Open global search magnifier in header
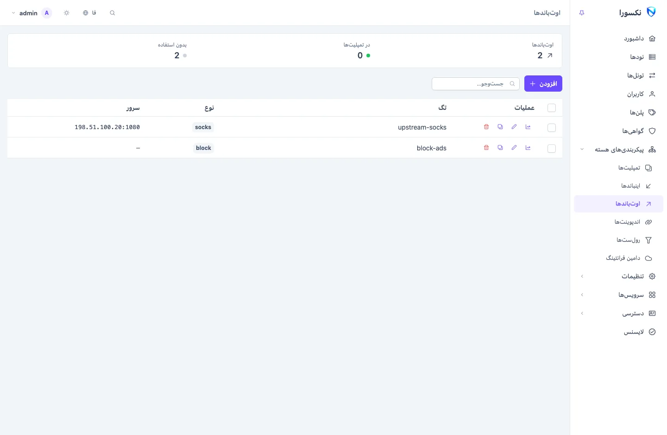This screenshot has width=667, height=435. (112, 13)
